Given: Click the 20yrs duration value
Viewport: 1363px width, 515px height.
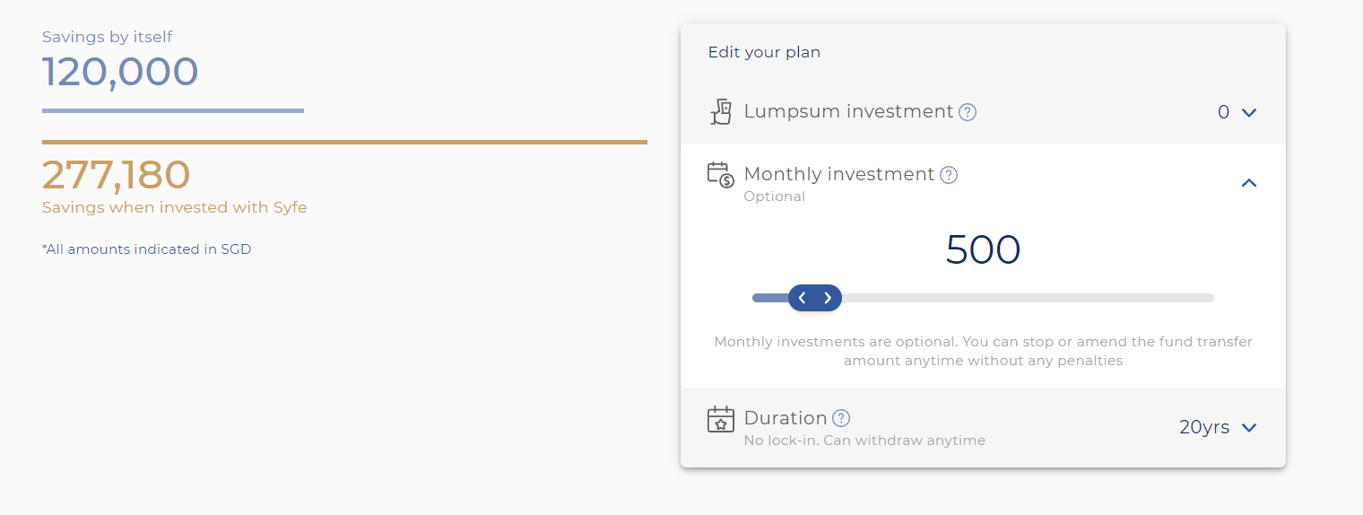Looking at the screenshot, I should point(1204,427).
